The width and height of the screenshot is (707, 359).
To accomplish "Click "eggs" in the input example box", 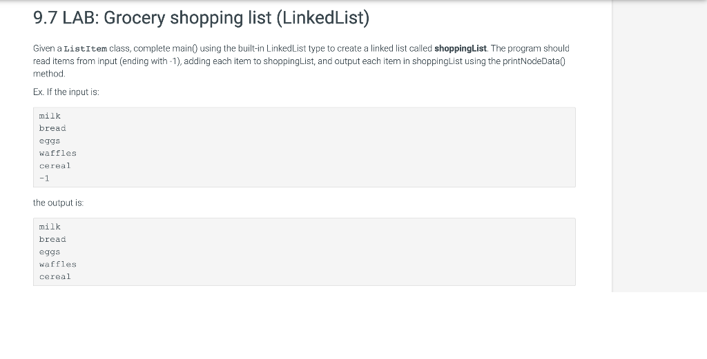I will click(50, 141).
